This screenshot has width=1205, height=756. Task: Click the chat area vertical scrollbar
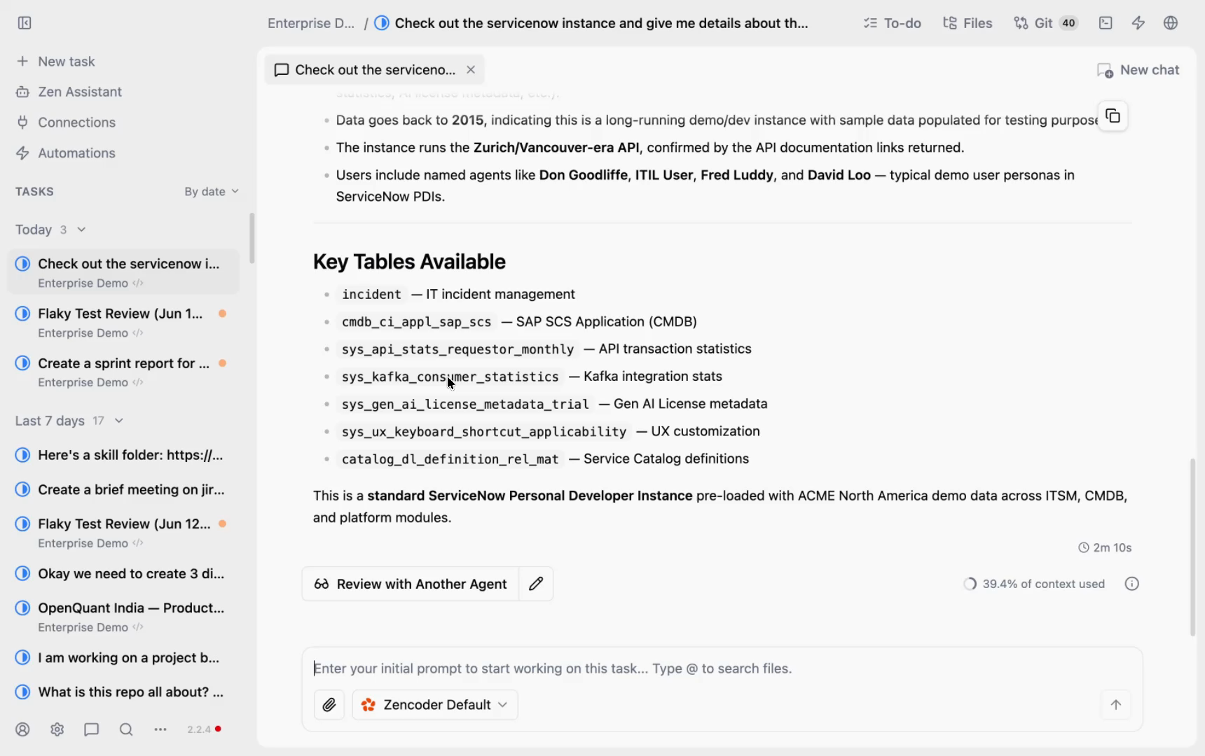point(1192,547)
